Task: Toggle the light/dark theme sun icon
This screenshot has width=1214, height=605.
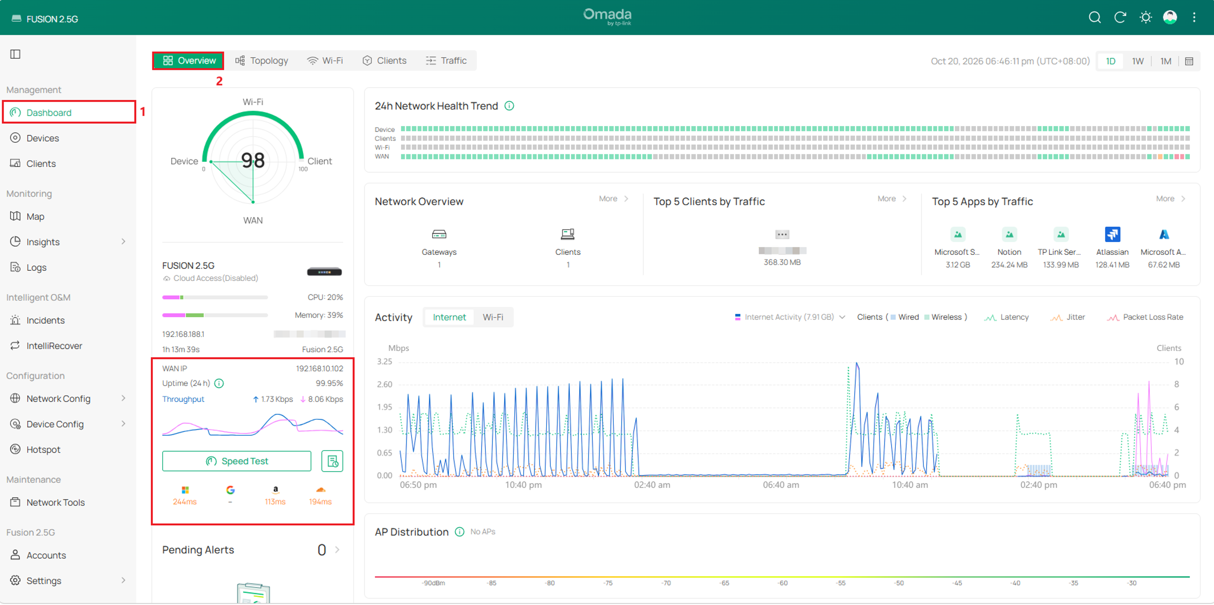Action: click(1145, 18)
